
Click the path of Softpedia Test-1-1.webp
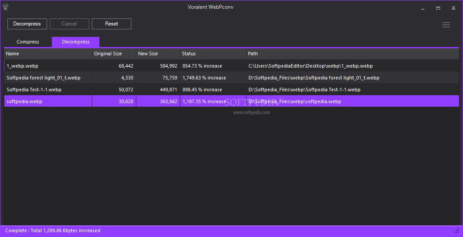coord(304,90)
